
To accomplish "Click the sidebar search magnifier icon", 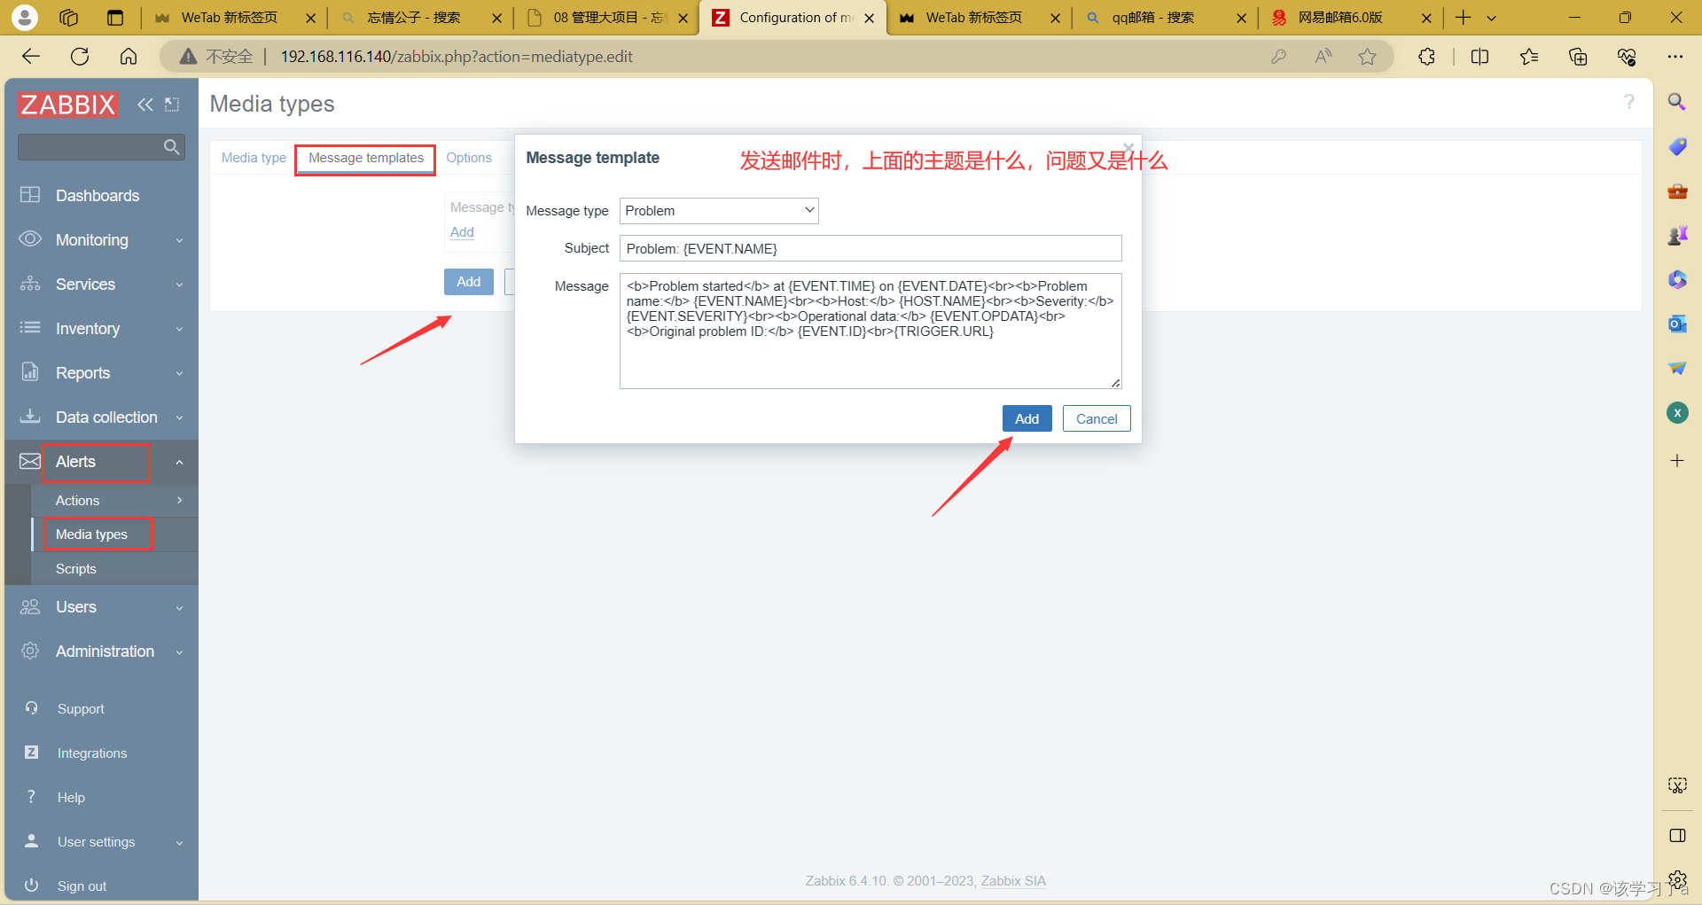I will pyautogui.click(x=171, y=147).
